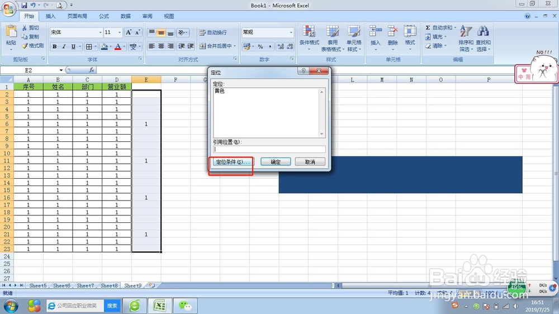
Task: Open Sort and Filter (排序和筛选)
Action: coord(466,38)
